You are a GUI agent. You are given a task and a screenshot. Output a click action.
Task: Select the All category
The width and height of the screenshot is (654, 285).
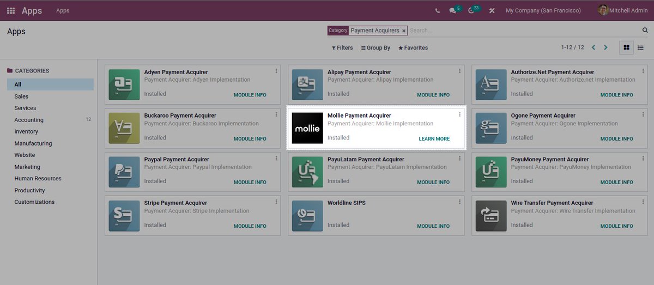tap(50, 84)
